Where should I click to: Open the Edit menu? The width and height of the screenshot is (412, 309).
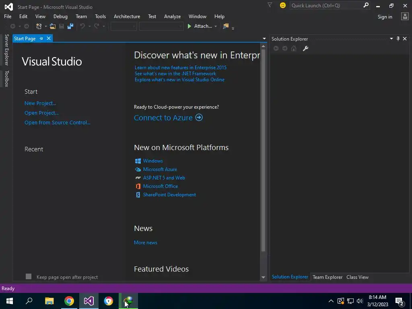point(23,16)
